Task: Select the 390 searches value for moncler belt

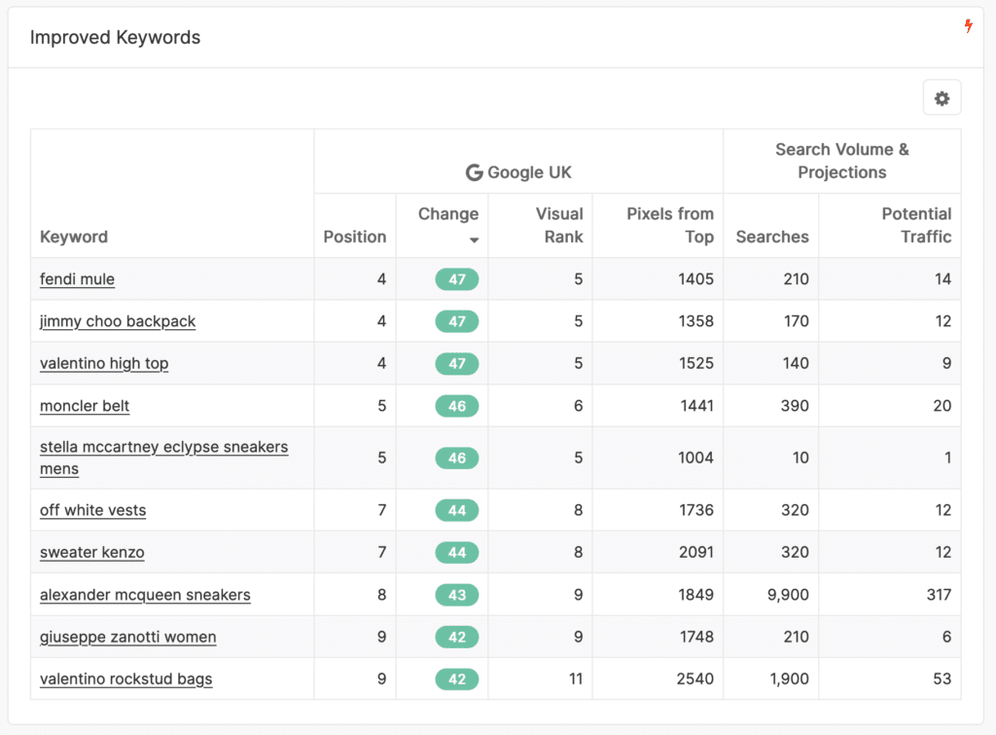Action: [x=795, y=406]
